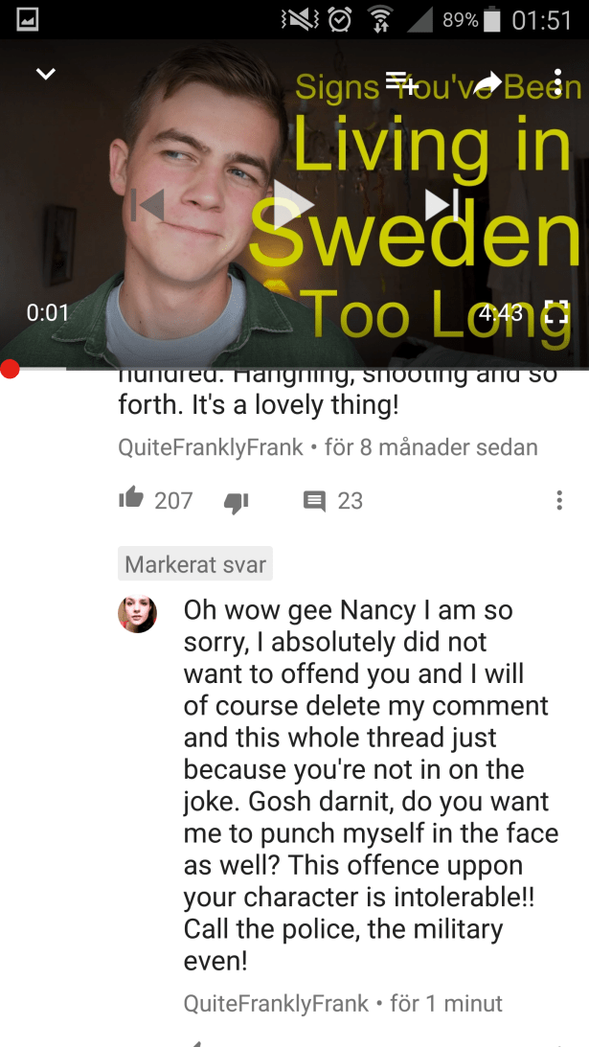
Task: Tap the alarm clock status icon
Action: point(339,20)
